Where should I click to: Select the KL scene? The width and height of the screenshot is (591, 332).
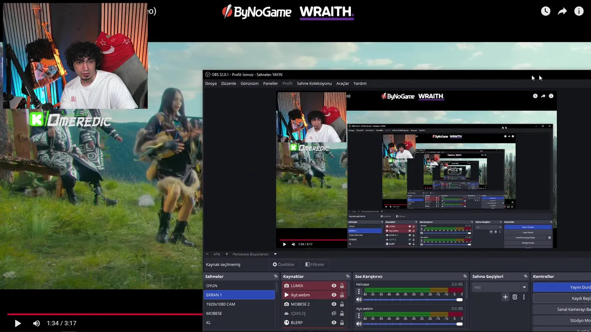pos(239,323)
